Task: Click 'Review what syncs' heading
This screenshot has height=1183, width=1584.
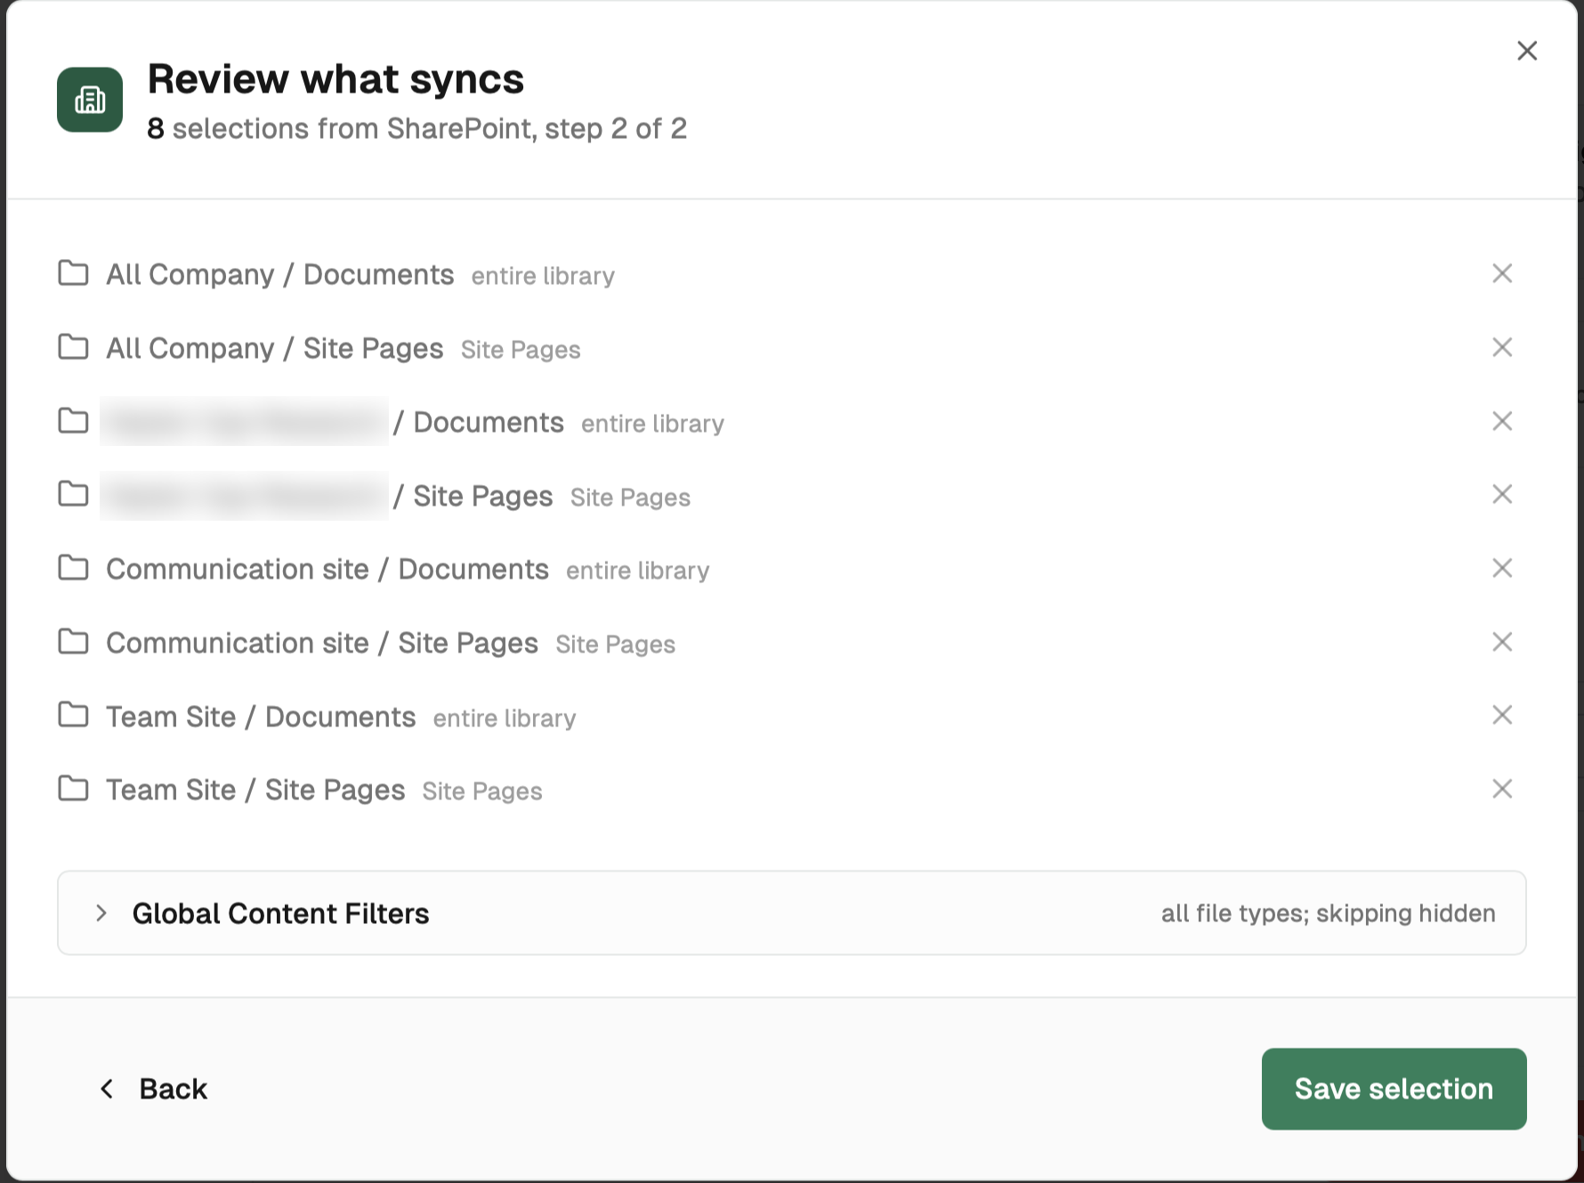Action: (335, 78)
